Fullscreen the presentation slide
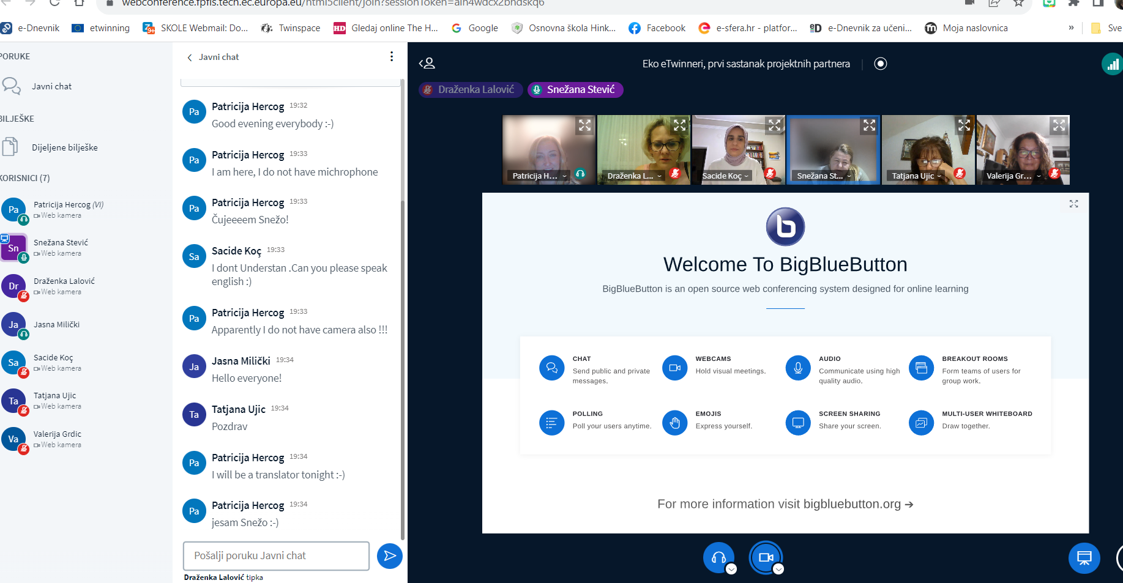Viewport: 1123px width, 583px height. coord(1073,204)
